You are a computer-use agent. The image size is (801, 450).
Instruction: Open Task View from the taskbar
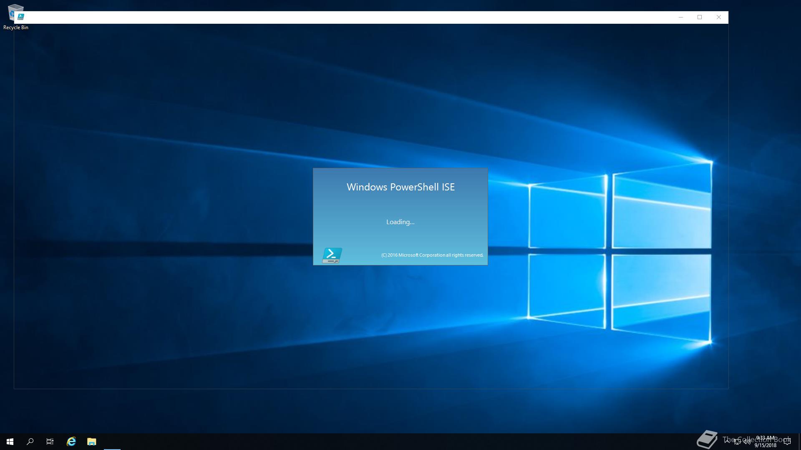[50, 442]
